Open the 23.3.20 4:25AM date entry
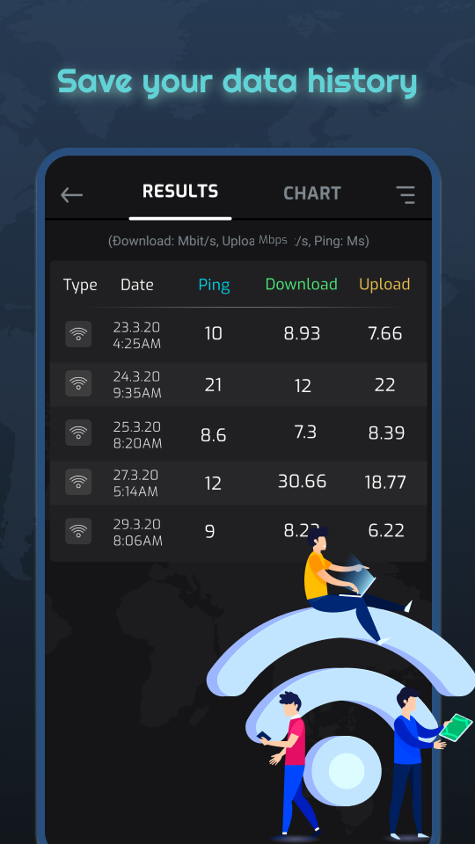Screen dimensions: 475x844 tap(137, 335)
